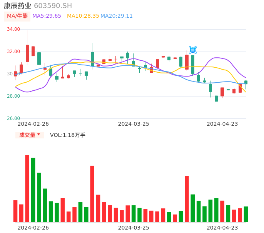Click the stock code 603590.SH
Image resolution: width=264 pixels, height=233 pixels.
(x=53, y=6)
